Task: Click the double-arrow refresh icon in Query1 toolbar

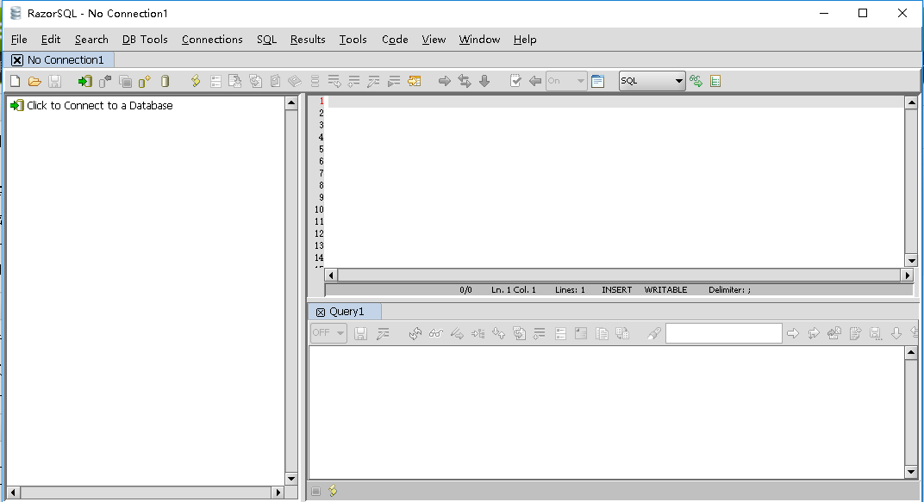Action: pyautogui.click(x=415, y=334)
